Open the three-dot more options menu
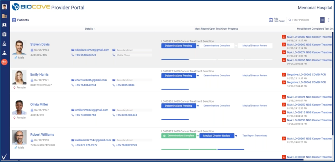The height and width of the screenshot is (162, 335). click(329, 20)
